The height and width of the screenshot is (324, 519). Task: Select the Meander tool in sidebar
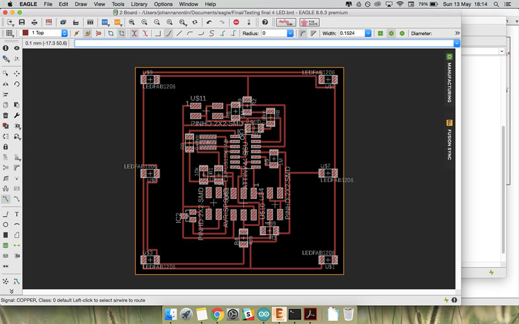pyautogui.click(x=6, y=189)
